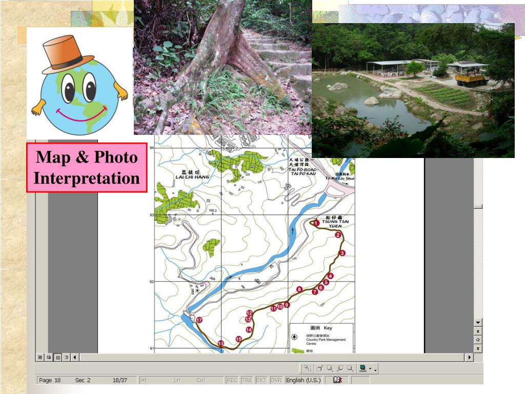525x394 pixels.
Task: Click the Map & Photo Interpretation title box
Action: (87, 168)
